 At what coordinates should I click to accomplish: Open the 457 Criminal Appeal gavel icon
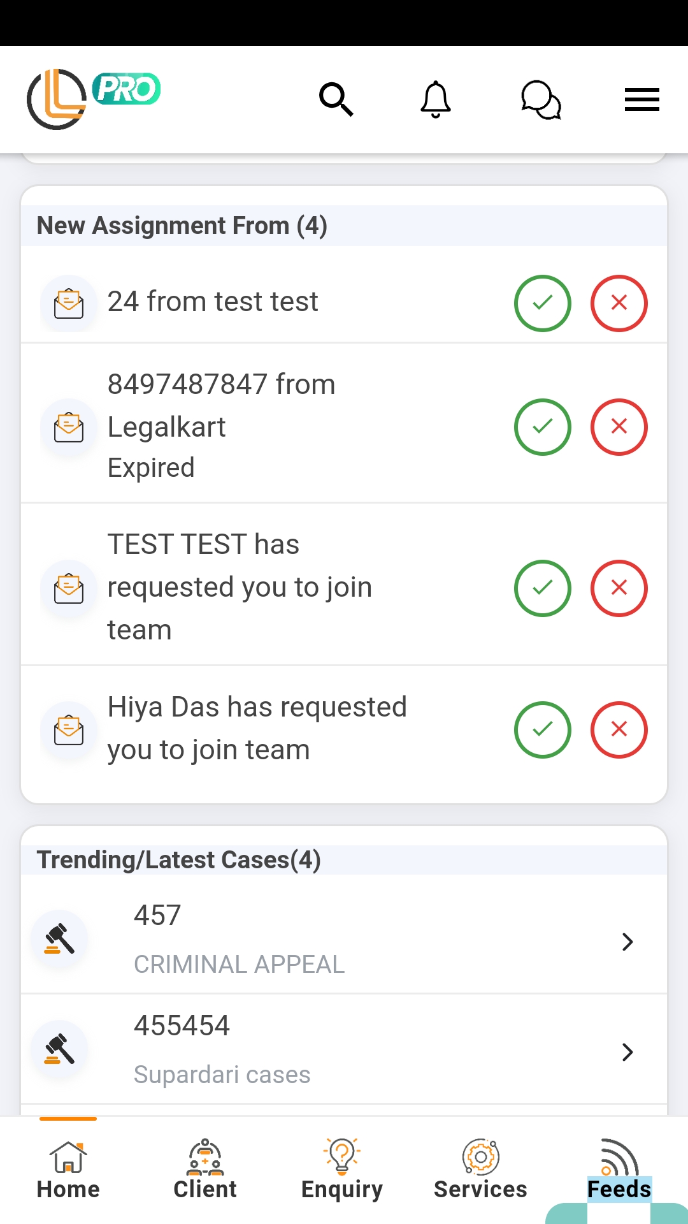pos(60,939)
